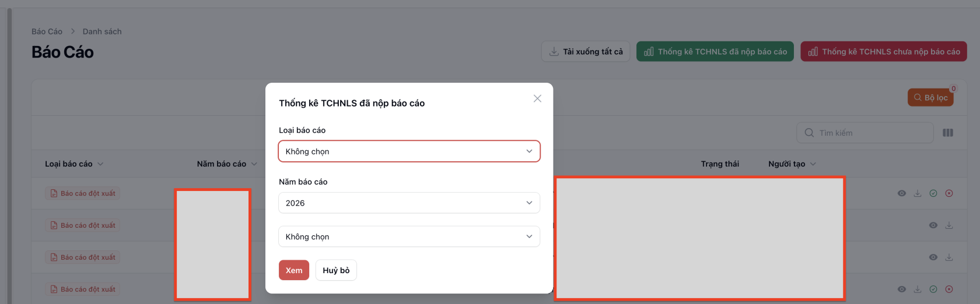
Task: Click the Huỷ bỏ button
Action: (336, 270)
